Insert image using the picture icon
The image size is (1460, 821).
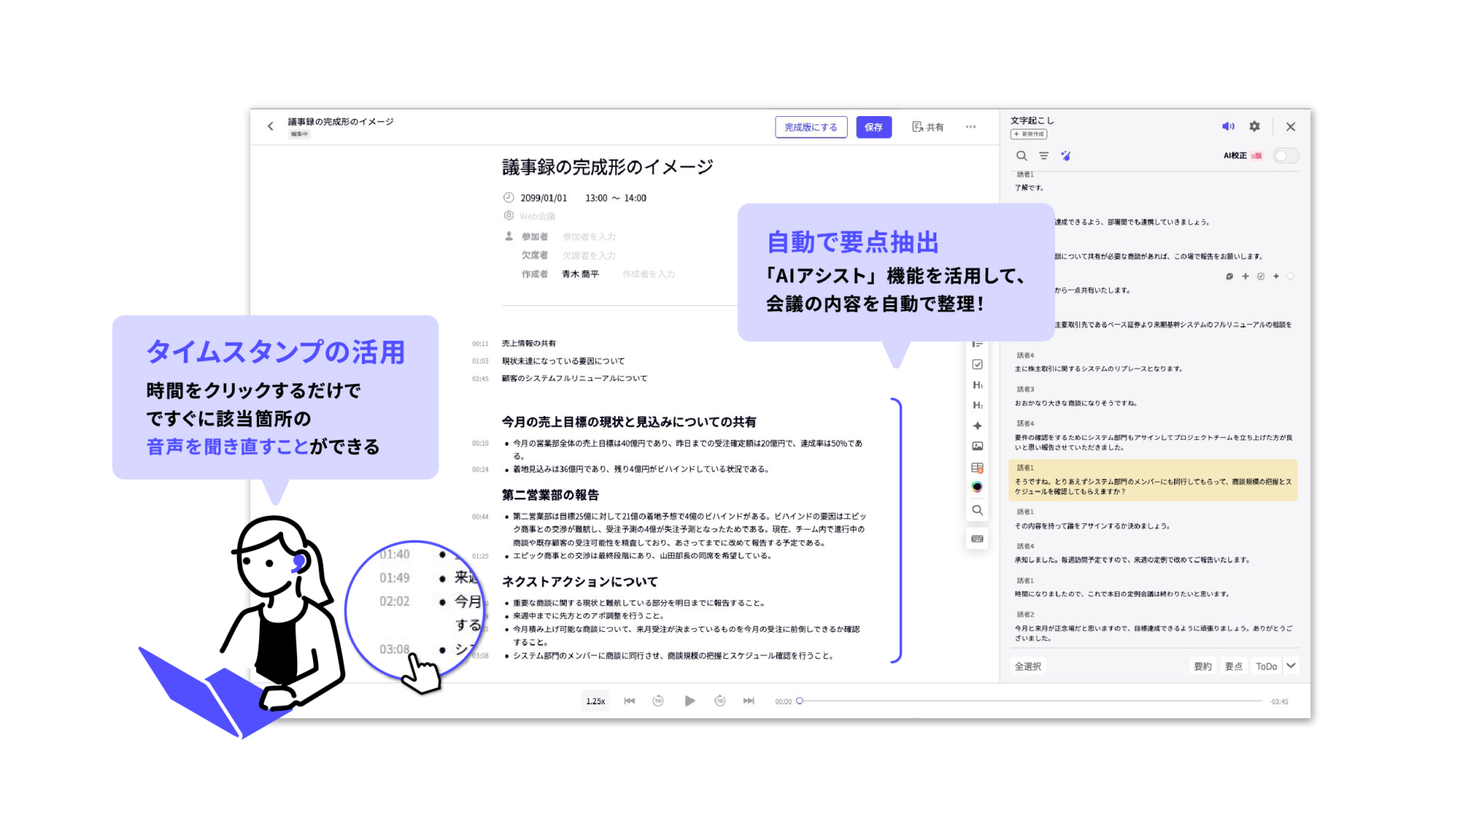[x=977, y=446]
